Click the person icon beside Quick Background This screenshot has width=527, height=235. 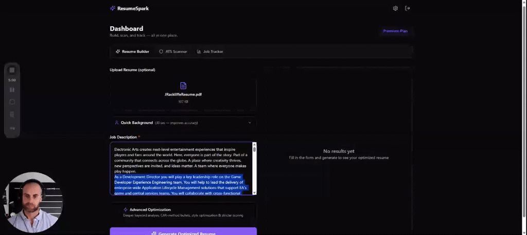tap(117, 123)
